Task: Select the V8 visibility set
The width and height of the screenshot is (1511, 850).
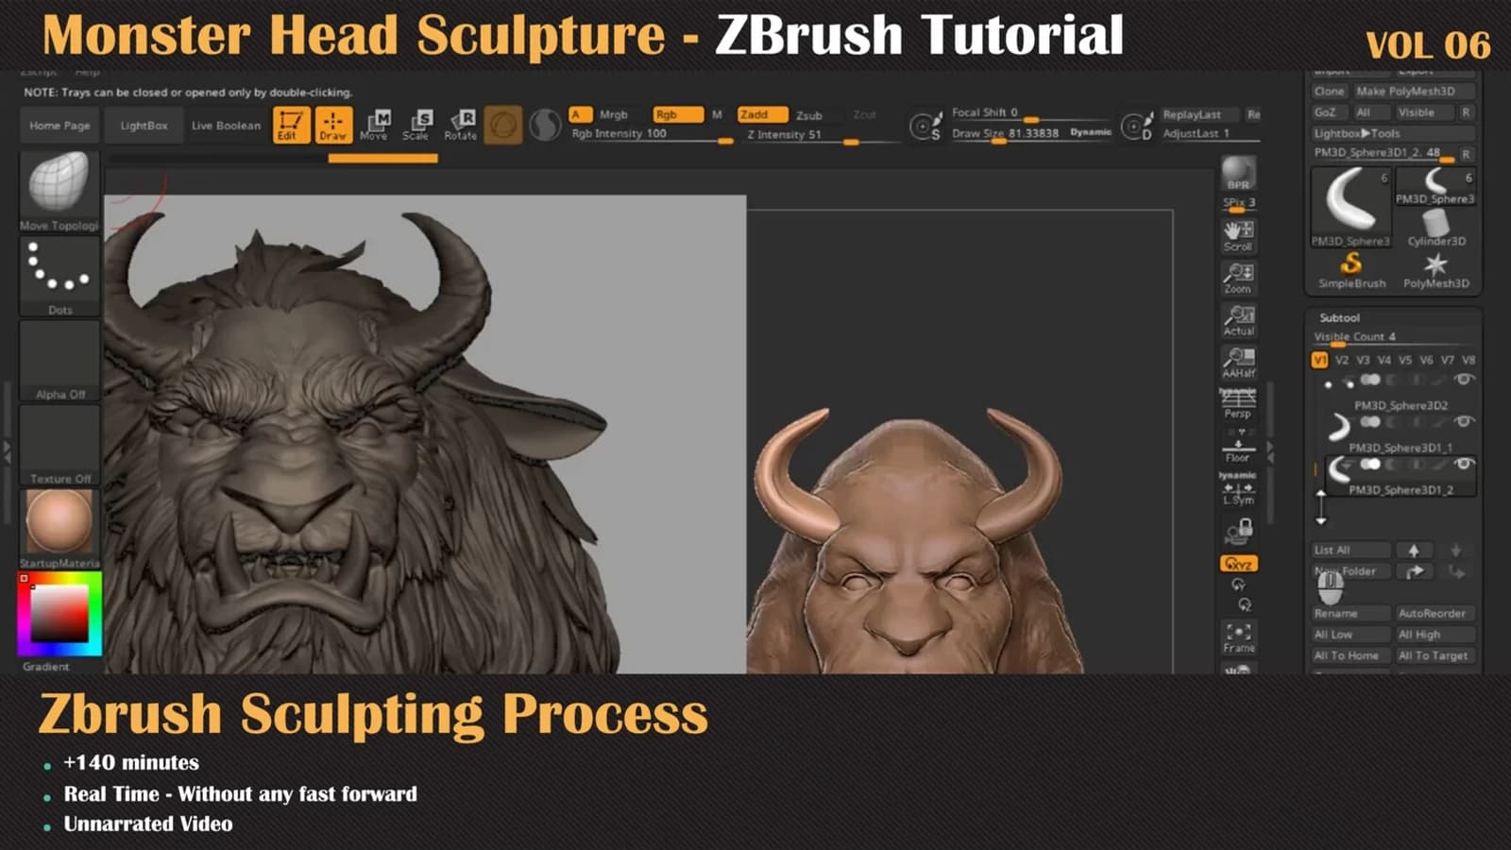Action: coord(1469,360)
